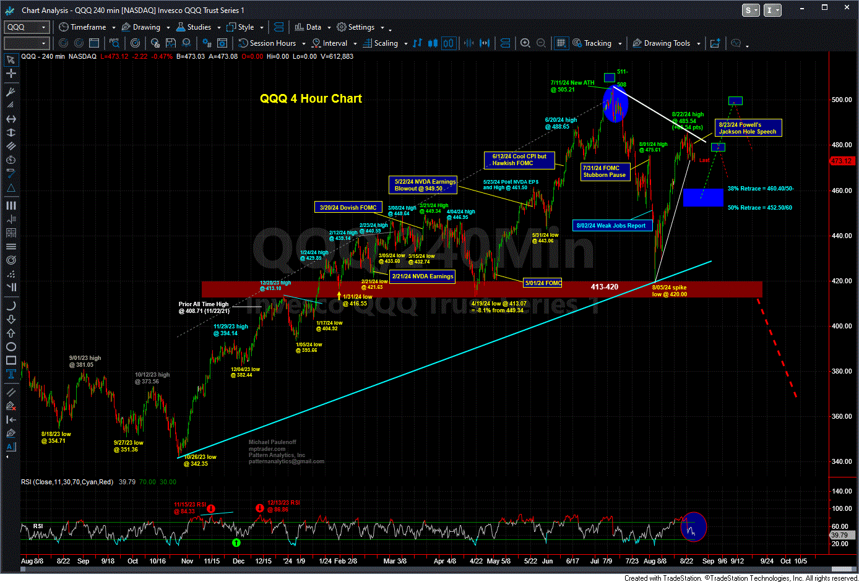Open the Data menu
The width and height of the screenshot is (859, 582).
tap(308, 27)
